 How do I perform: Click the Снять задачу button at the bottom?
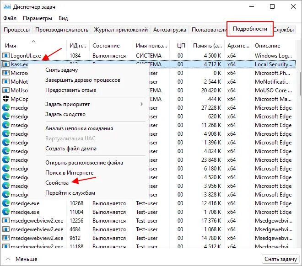(280, 259)
